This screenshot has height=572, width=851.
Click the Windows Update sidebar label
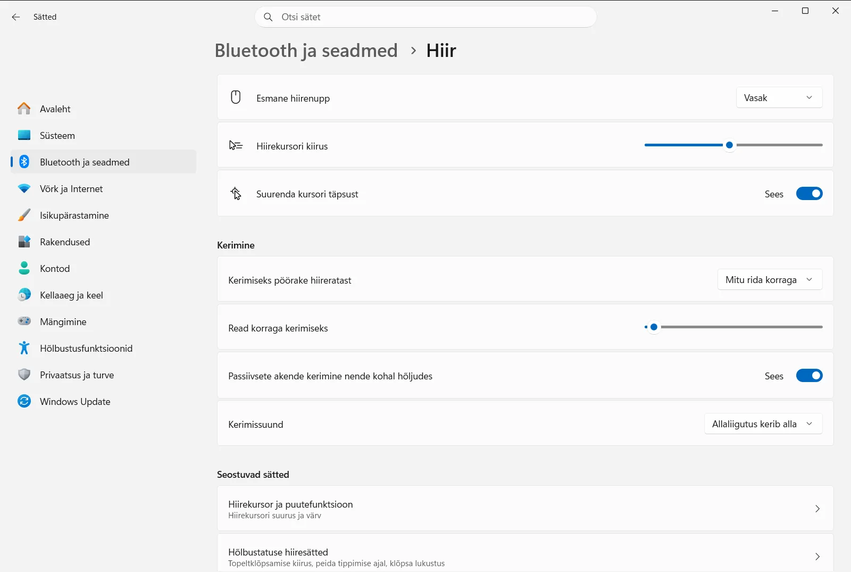point(75,402)
